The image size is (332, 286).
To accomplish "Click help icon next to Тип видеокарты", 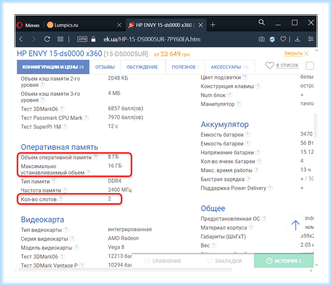I will coord(66,230).
